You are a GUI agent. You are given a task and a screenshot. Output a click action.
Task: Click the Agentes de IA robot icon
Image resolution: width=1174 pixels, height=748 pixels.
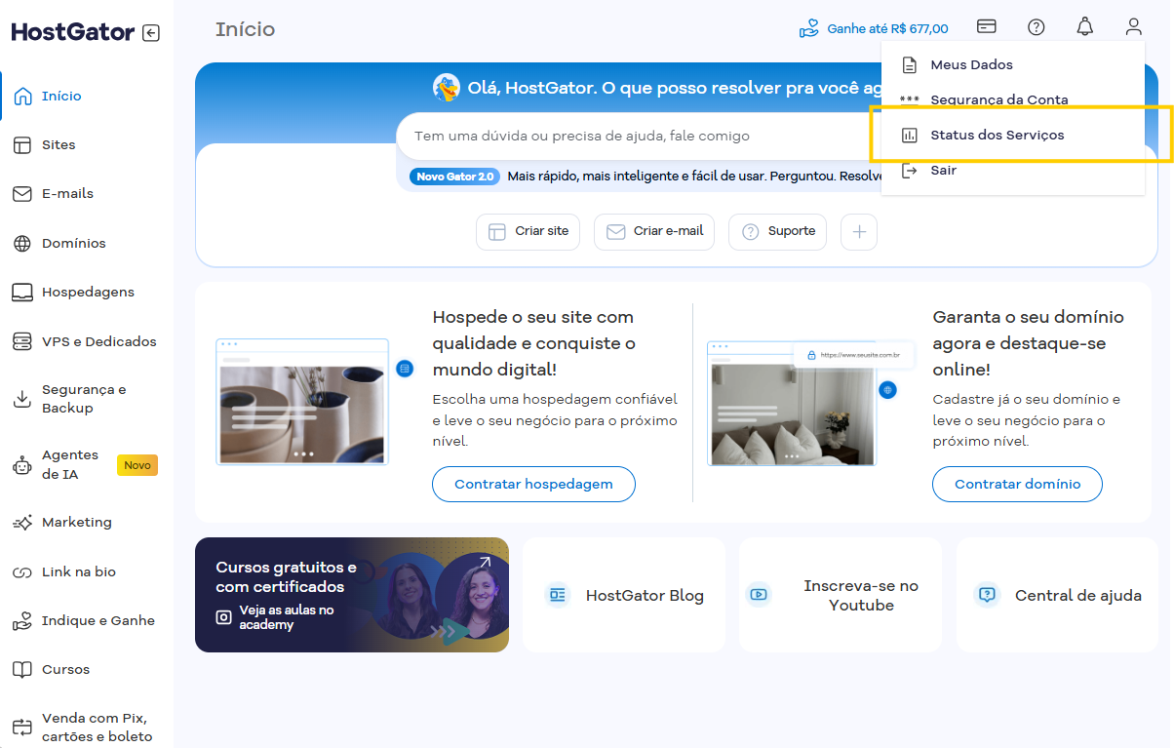[22, 465]
